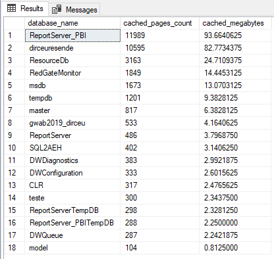The image size is (274, 259).
Task: Click the Messages tab icon
Action: click(57, 9)
